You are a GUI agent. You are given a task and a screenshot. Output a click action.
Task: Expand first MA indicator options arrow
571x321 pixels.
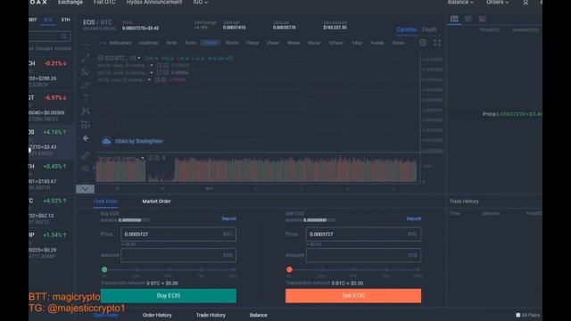[x=152, y=65]
